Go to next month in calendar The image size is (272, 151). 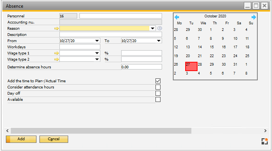pyautogui.click(x=253, y=17)
